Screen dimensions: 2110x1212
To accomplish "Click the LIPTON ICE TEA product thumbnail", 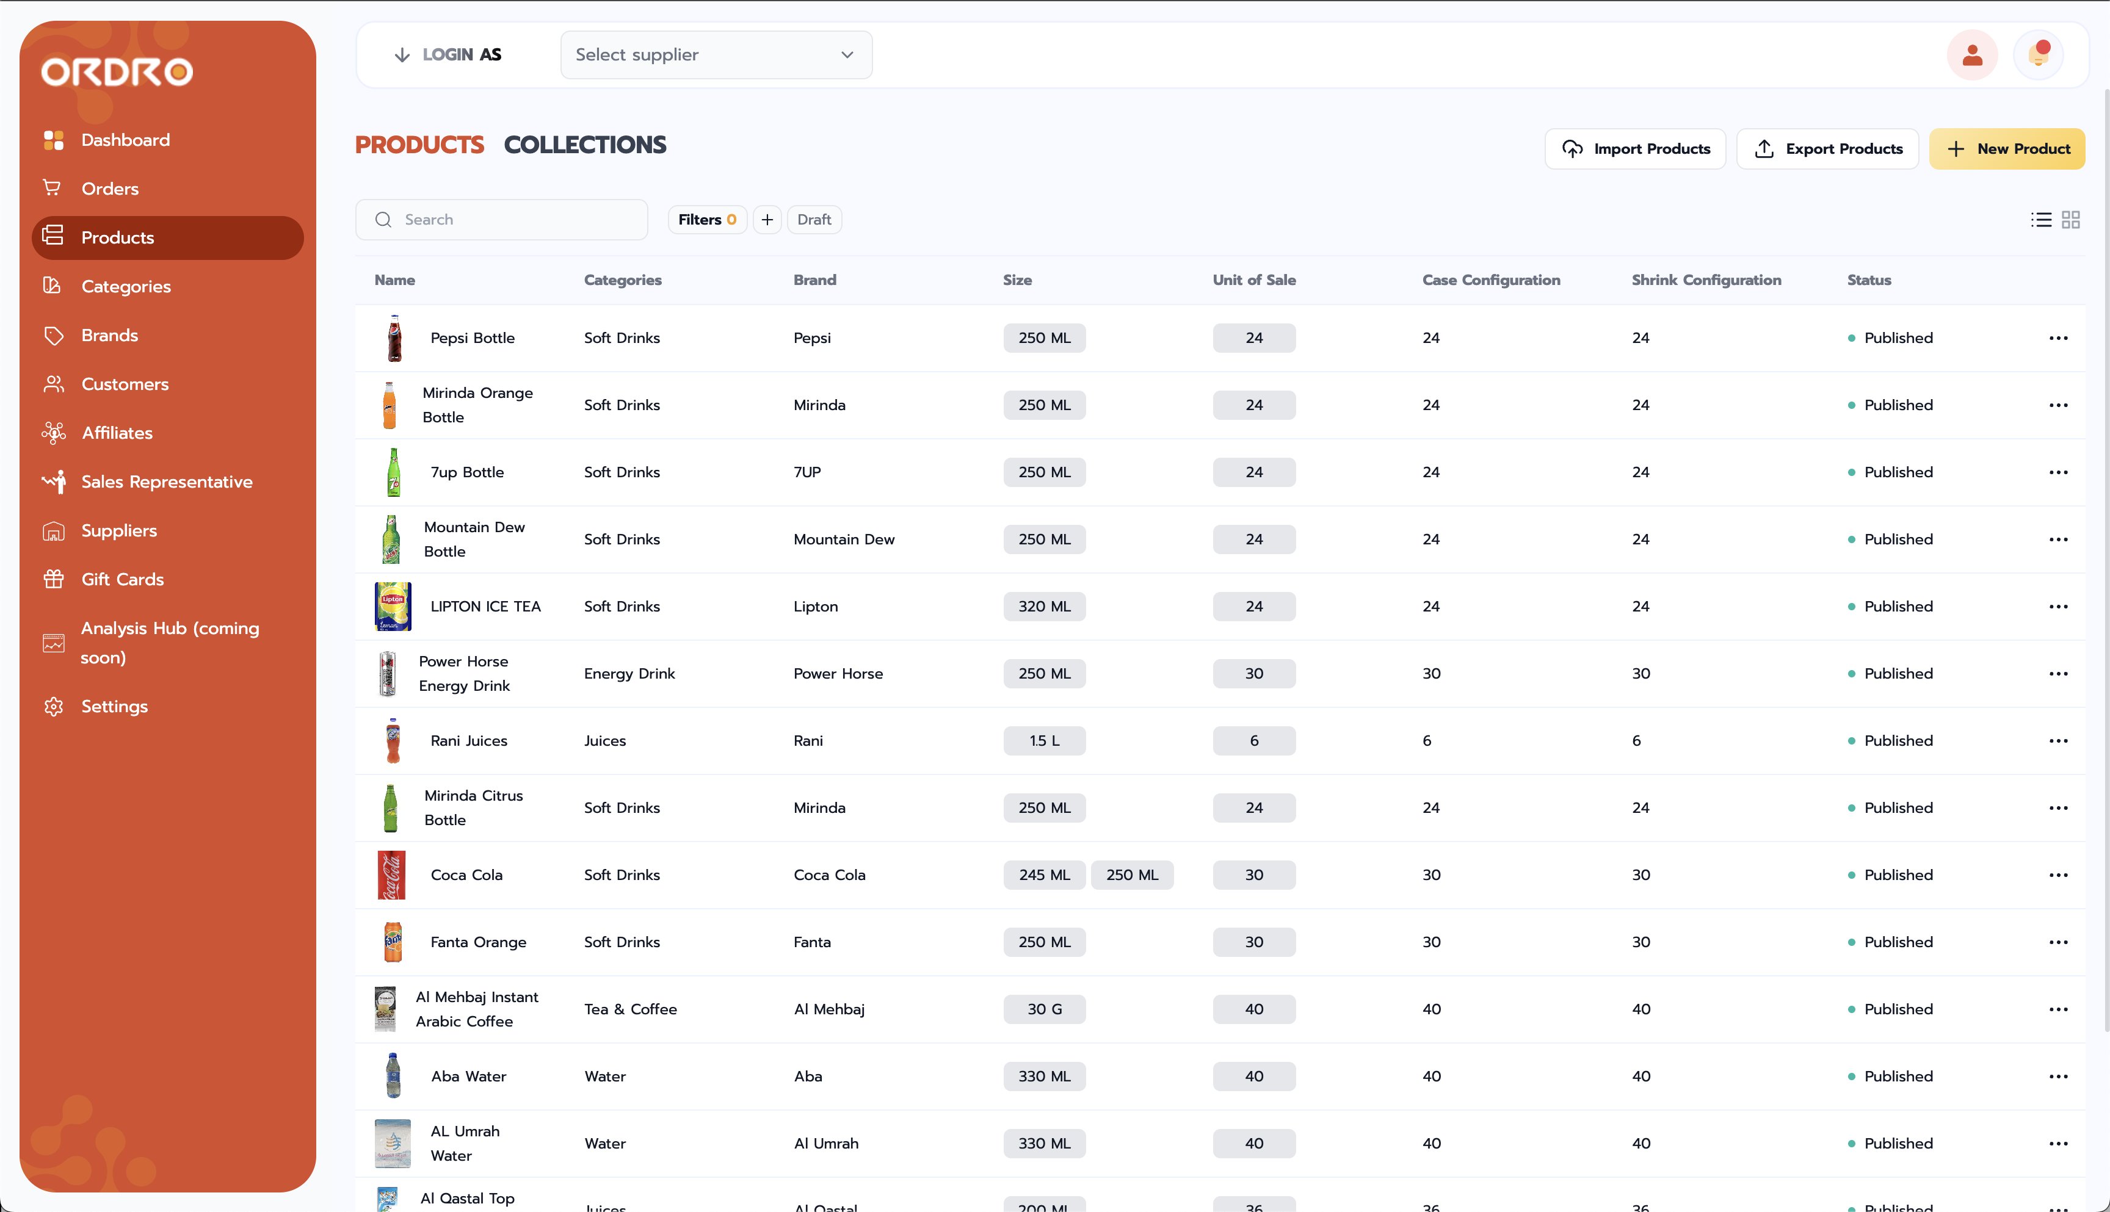I will 393,607.
